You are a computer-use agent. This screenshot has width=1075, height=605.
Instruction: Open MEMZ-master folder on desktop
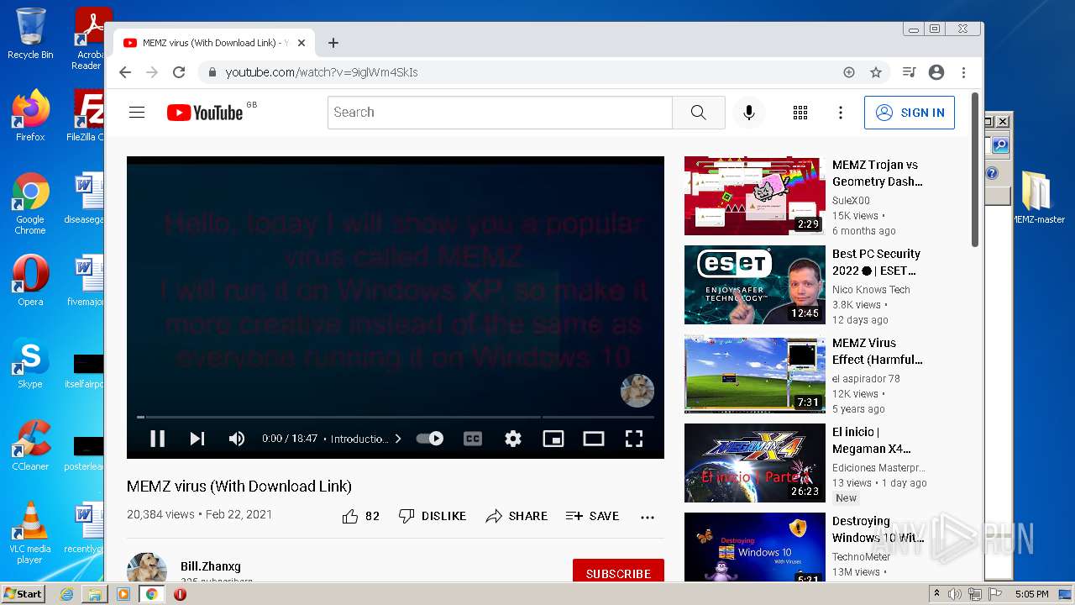1038,198
